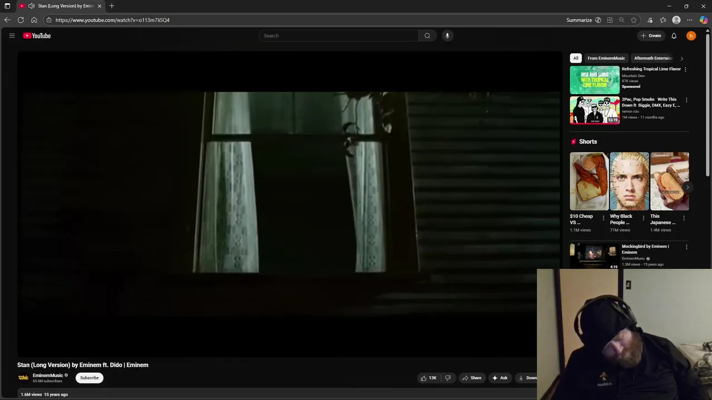Open options for Mockingbird video
712x400 pixels.
pyautogui.click(x=686, y=247)
